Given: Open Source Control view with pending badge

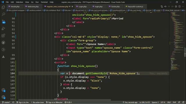Looking at the screenshot, I should point(3,22).
